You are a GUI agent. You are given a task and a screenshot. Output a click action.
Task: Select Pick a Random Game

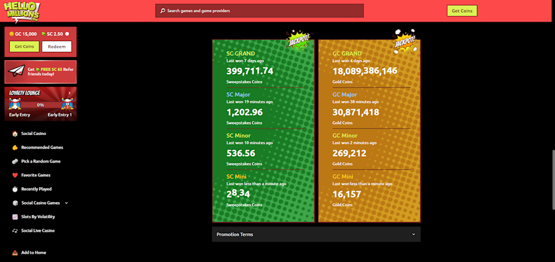[x=41, y=161]
